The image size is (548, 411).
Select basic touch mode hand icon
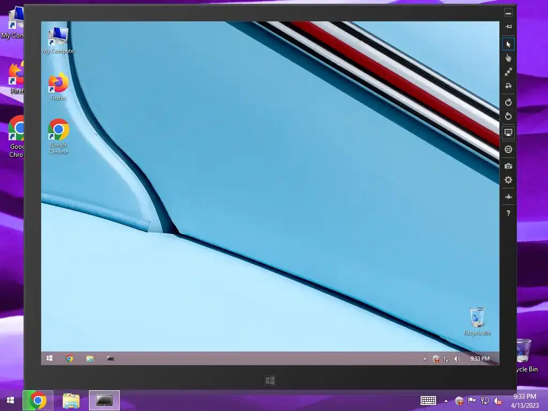(x=508, y=58)
